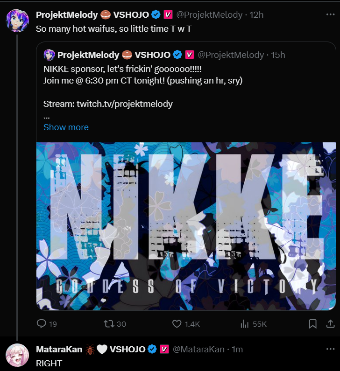Screen dimensions: 340x371
Task: Reply to ProjektMelody's tweet
Action: click(41, 323)
